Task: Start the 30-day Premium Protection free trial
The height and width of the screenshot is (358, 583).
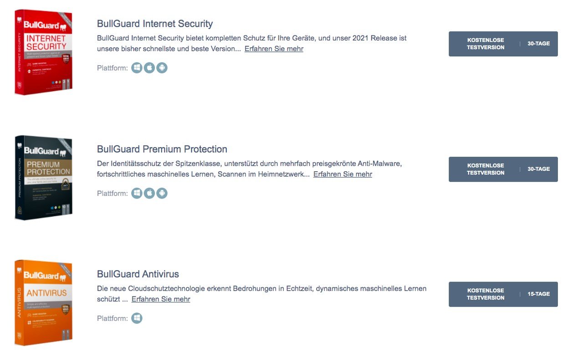Action: [x=503, y=169]
